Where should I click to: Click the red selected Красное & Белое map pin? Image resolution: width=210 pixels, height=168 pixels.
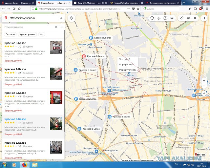(x=84, y=56)
